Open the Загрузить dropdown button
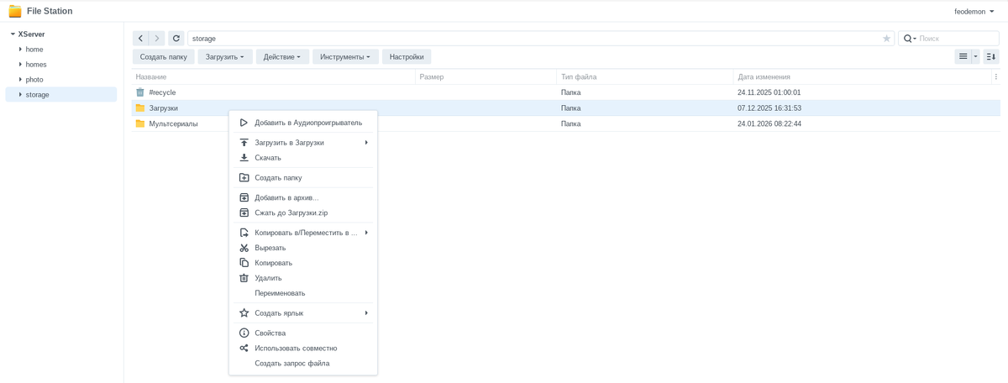This screenshot has width=1008, height=383. pos(224,57)
